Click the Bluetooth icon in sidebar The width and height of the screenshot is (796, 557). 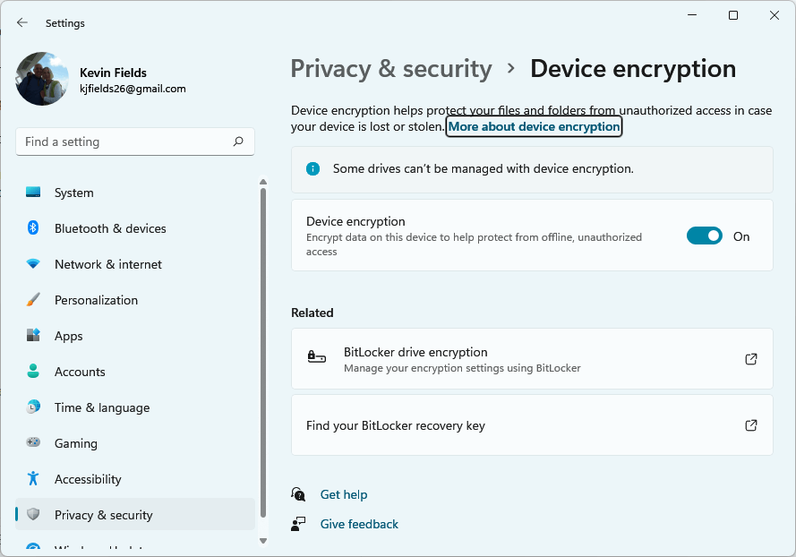point(33,228)
